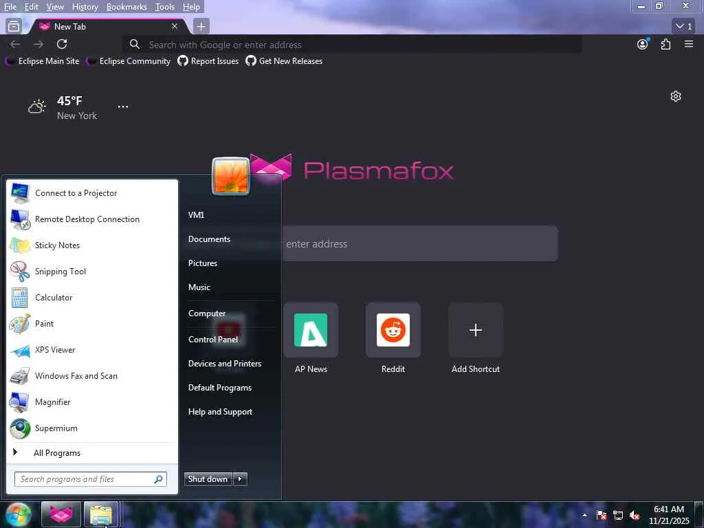The image size is (704, 528).
Task: Open the tab overview button beside tabs
Action: [x=14, y=27]
